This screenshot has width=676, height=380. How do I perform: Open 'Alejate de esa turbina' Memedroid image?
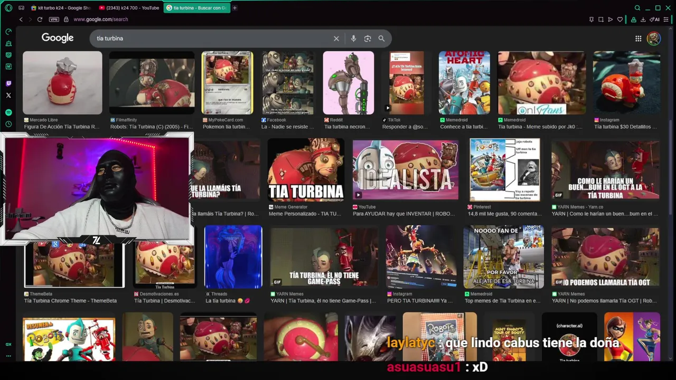click(503, 258)
